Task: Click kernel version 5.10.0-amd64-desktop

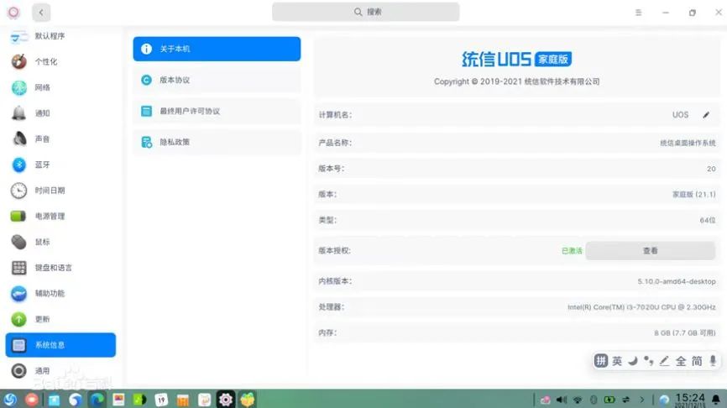Action: [x=677, y=281]
